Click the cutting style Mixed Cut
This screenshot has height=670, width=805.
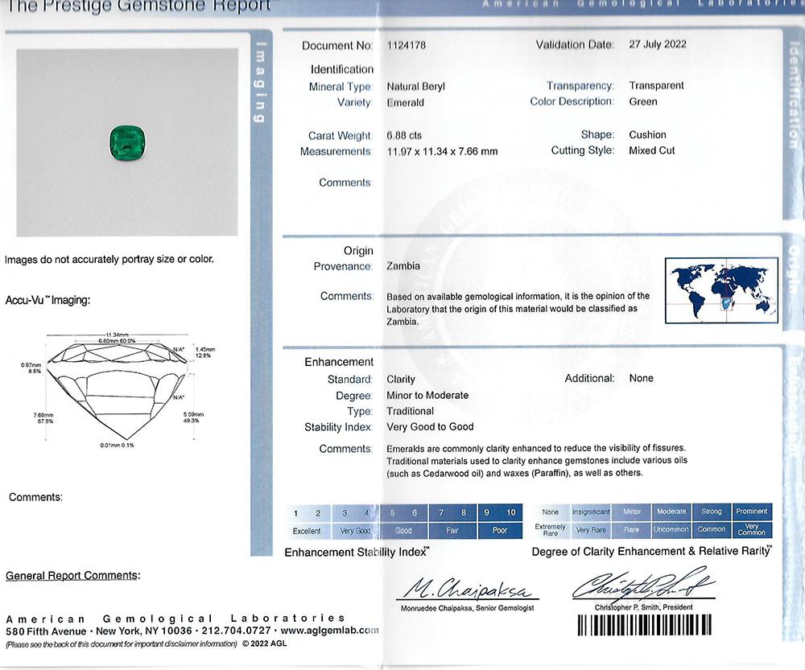[x=652, y=150]
